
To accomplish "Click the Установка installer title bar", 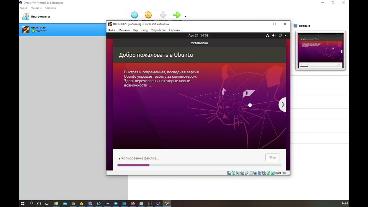I will pos(199,43).
